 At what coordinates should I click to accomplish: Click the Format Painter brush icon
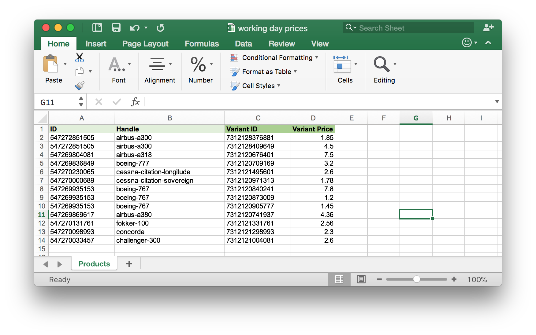(x=80, y=86)
